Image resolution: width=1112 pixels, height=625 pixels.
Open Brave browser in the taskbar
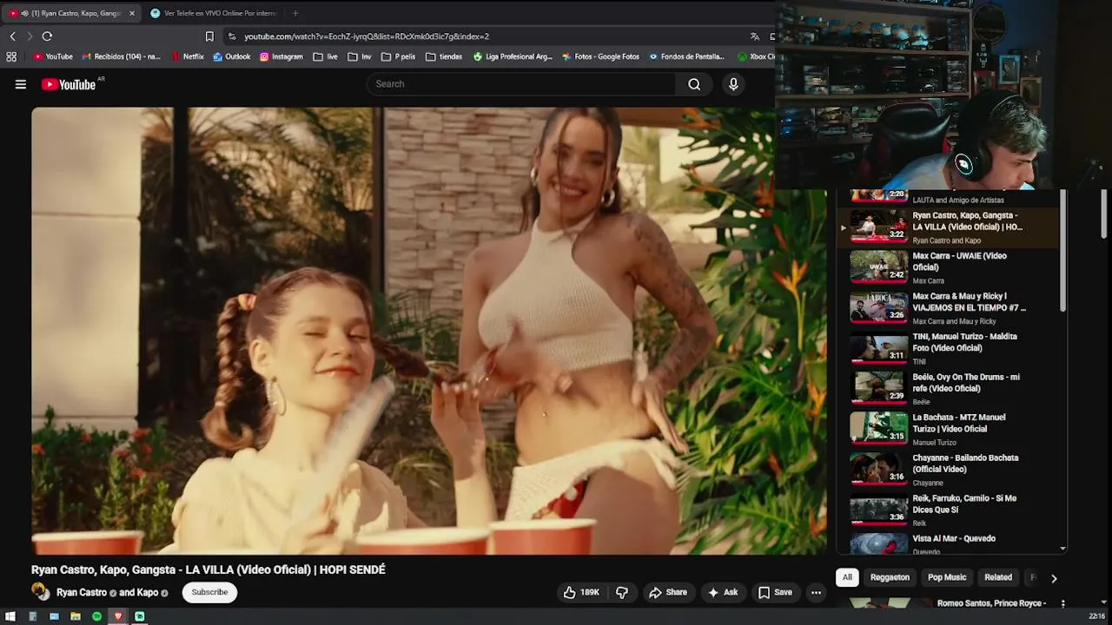[x=118, y=616]
